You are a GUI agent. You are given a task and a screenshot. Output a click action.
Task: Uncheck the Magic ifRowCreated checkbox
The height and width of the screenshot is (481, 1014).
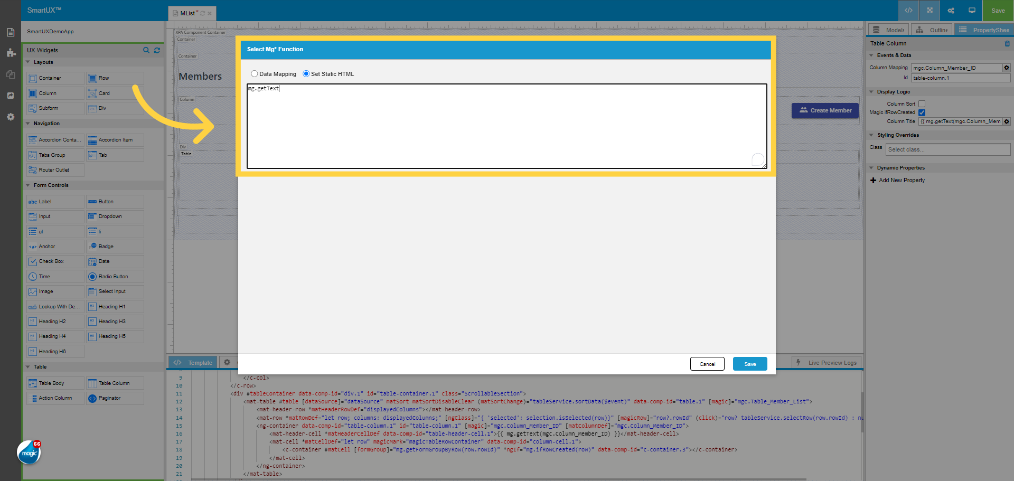coord(922,112)
